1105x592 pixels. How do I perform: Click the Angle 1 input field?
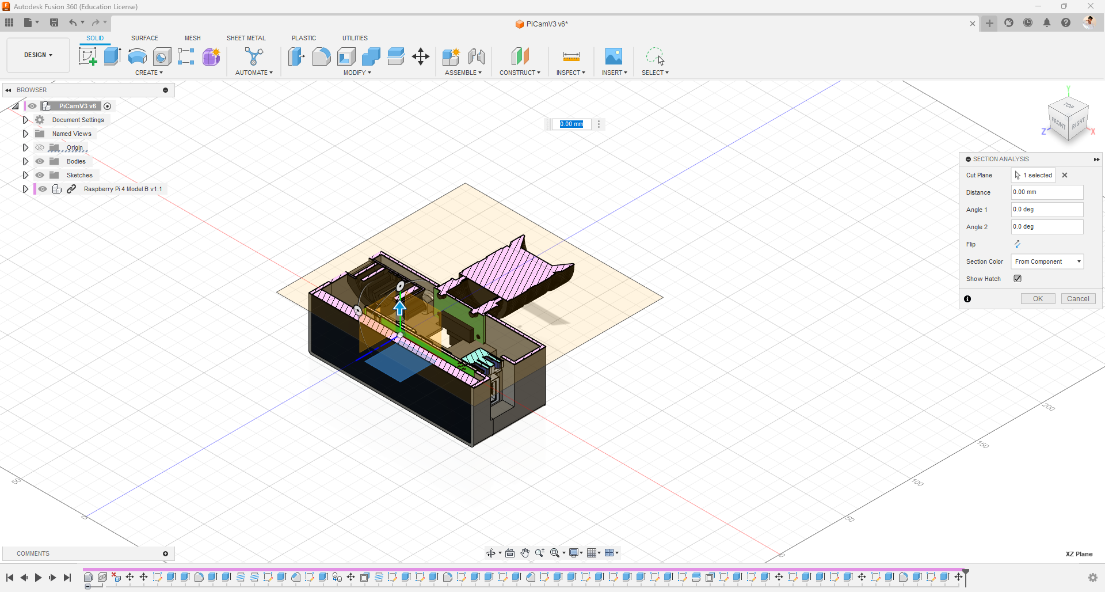point(1047,210)
